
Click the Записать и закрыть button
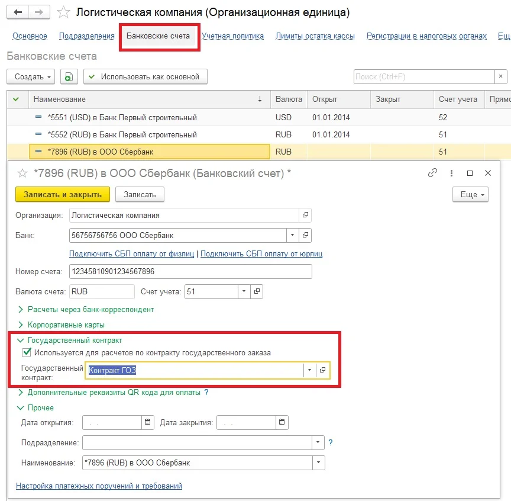click(x=63, y=194)
